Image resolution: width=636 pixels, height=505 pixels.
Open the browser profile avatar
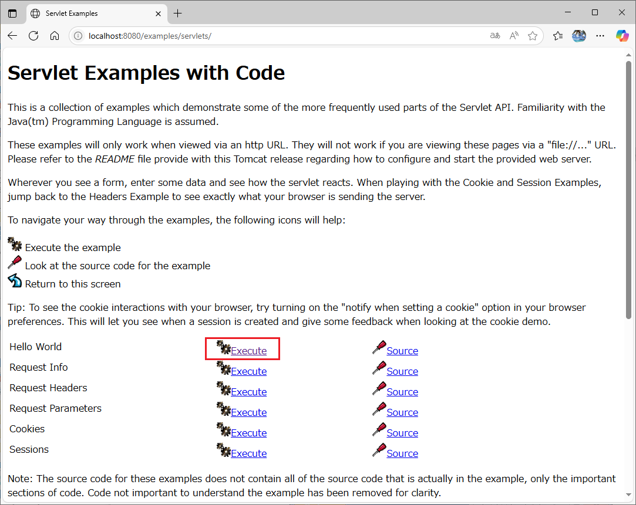579,36
